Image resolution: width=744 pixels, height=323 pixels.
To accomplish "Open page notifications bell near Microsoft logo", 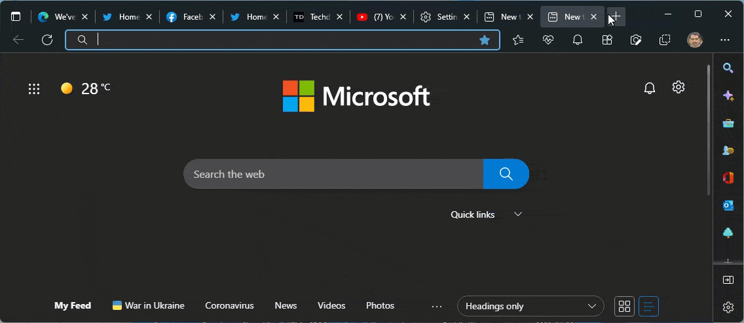I will [650, 88].
